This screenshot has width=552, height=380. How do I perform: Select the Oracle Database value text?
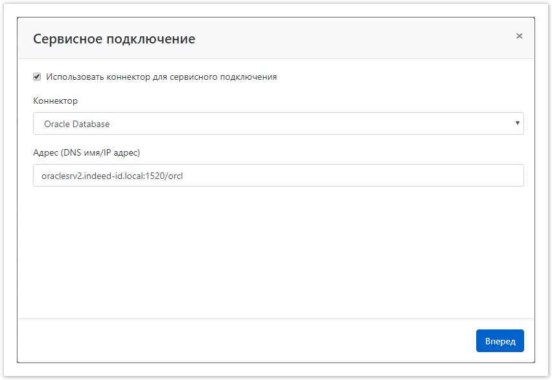pyautogui.click(x=76, y=124)
